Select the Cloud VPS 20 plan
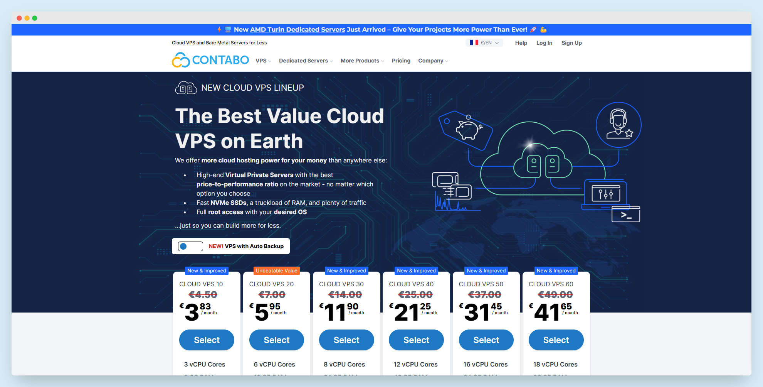Image resolution: width=763 pixels, height=387 pixels. click(x=277, y=340)
